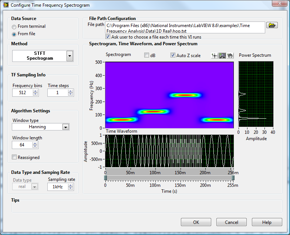The width and height of the screenshot is (290, 235).
Task: Select the From terminal radio button
Action: pyautogui.click(x=14, y=27)
